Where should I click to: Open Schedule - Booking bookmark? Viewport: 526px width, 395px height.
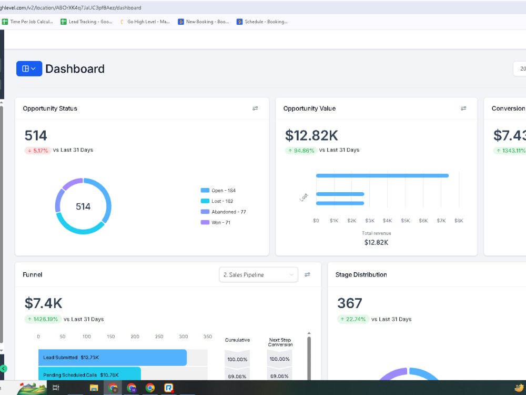pyautogui.click(x=262, y=22)
